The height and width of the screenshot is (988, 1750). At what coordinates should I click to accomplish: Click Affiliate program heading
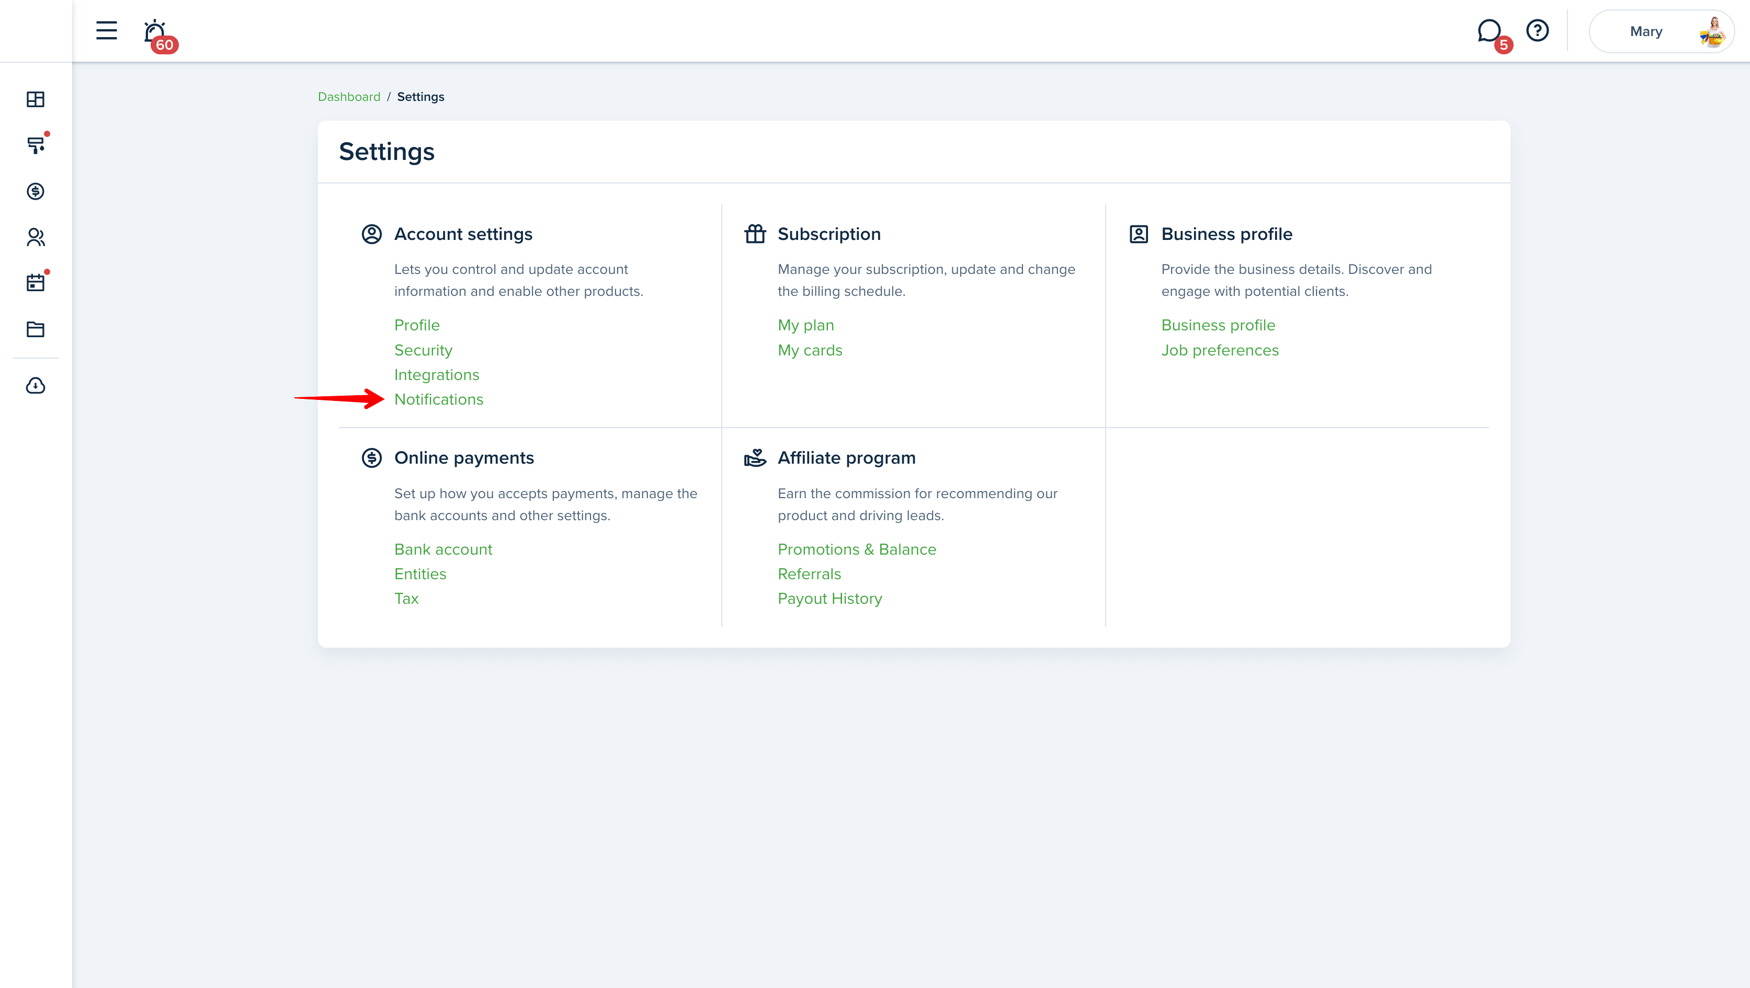pos(846,458)
